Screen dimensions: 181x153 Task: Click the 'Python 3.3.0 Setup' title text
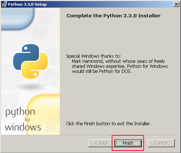coord(27,4)
